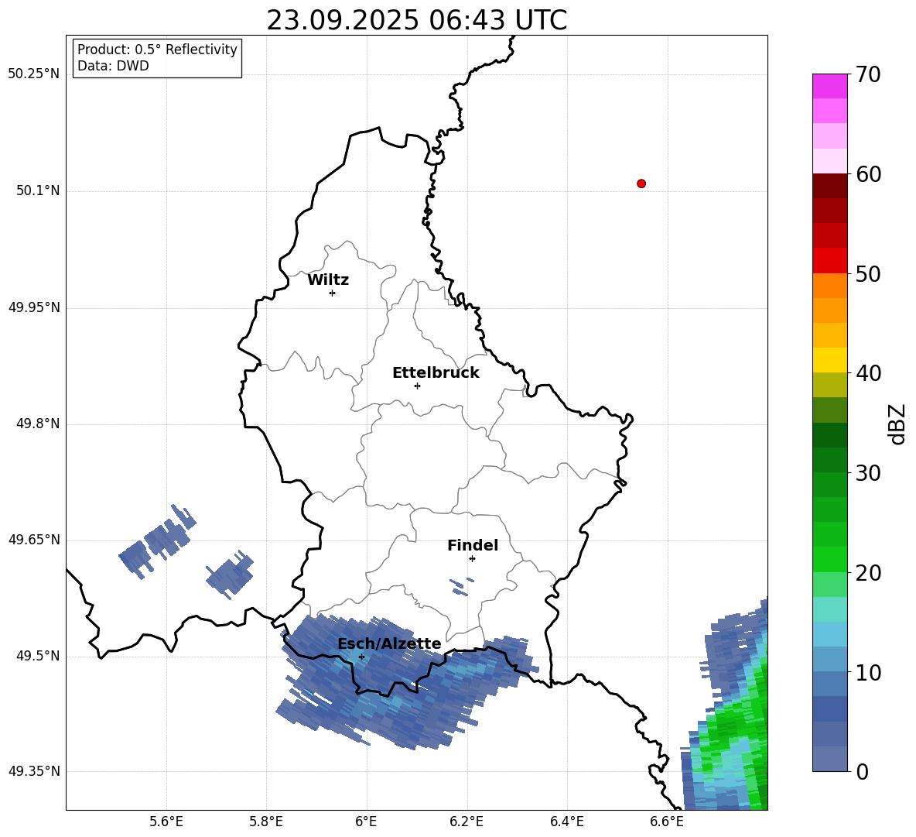Click the 10 tick label on colorbar

click(x=868, y=672)
